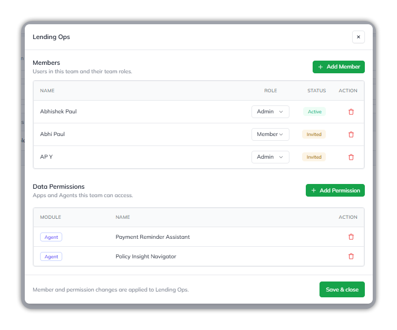Viewport: 397px width, 330px height.
Task: Click the MODULE column header
Action: [x=51, y=217]
